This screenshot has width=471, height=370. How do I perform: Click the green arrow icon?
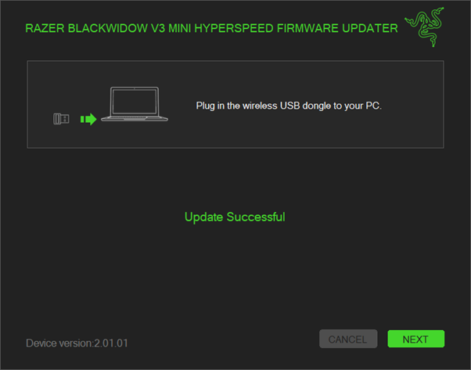coord(88,119)
